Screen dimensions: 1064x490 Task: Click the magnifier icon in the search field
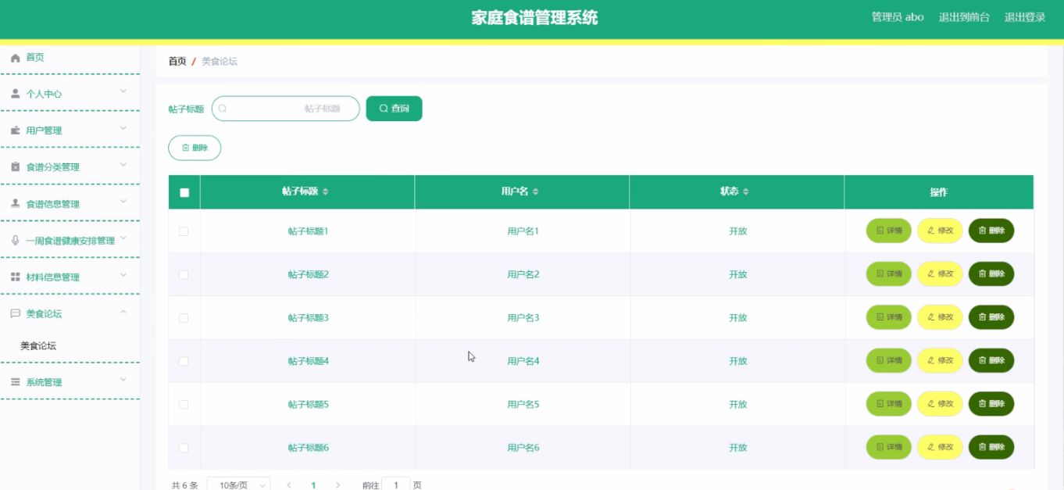(223, 109)
